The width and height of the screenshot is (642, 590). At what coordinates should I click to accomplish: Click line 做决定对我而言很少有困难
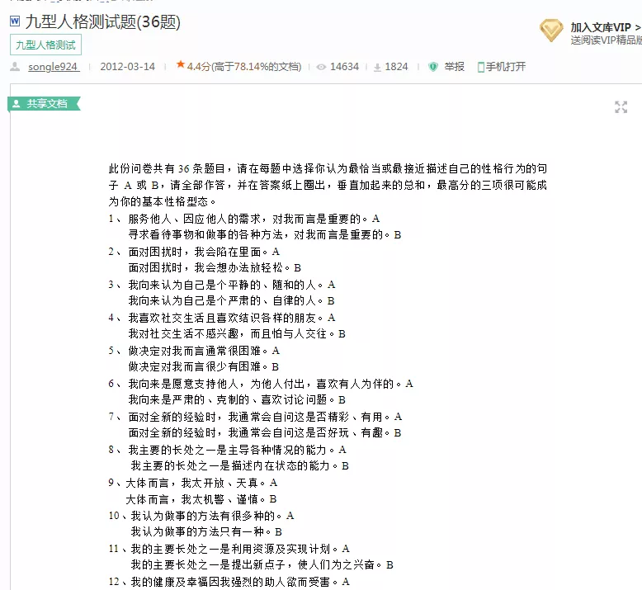click(x=204, y=367)
